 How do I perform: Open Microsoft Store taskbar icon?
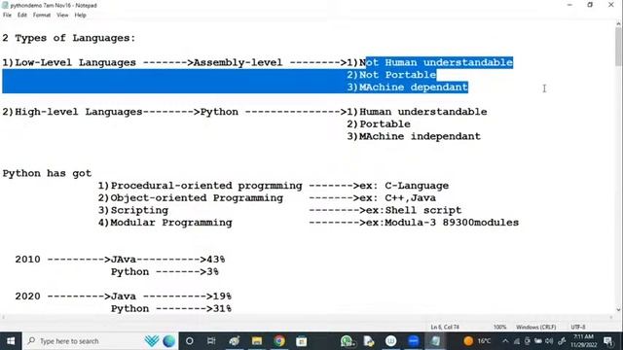tap(302, 341)
